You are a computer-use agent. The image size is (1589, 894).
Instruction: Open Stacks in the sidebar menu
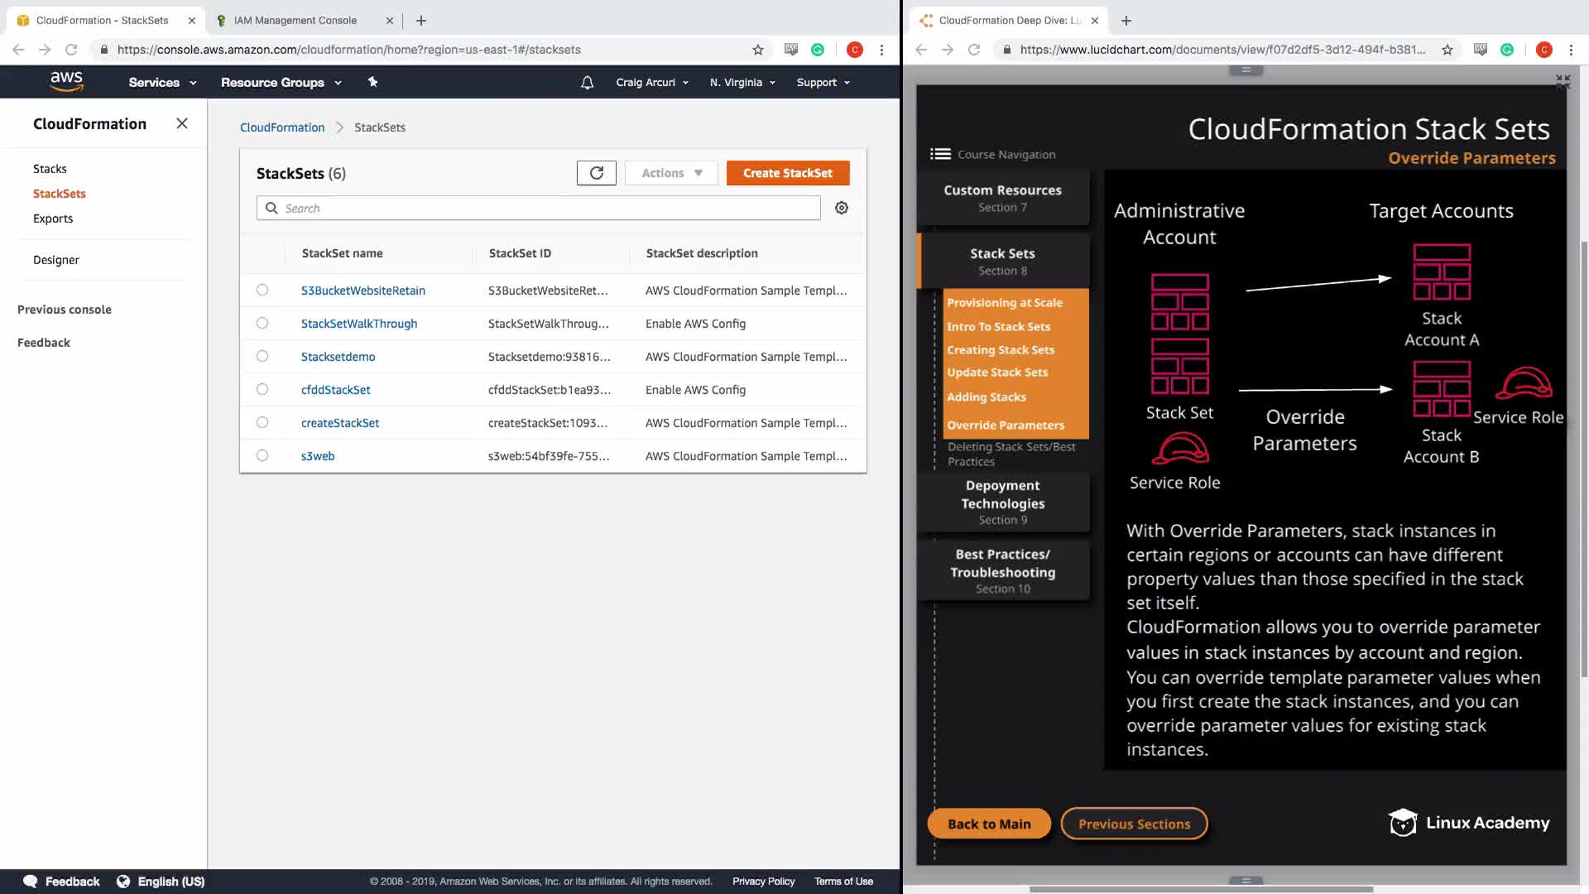(50, 169)
